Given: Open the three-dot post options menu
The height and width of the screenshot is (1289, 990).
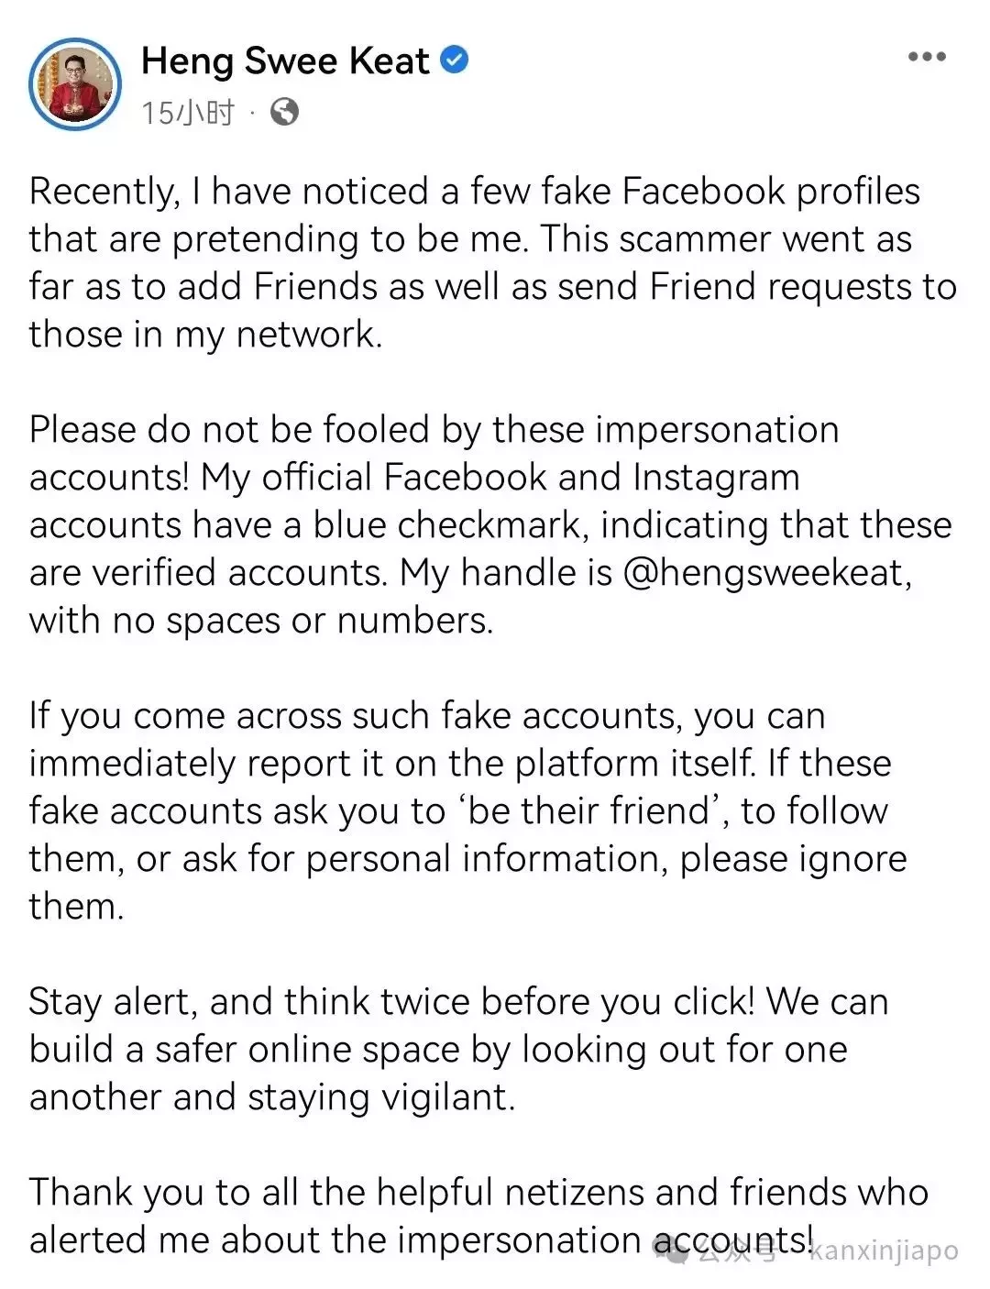Looking at the screenshot, I should [x=927, y=57].
